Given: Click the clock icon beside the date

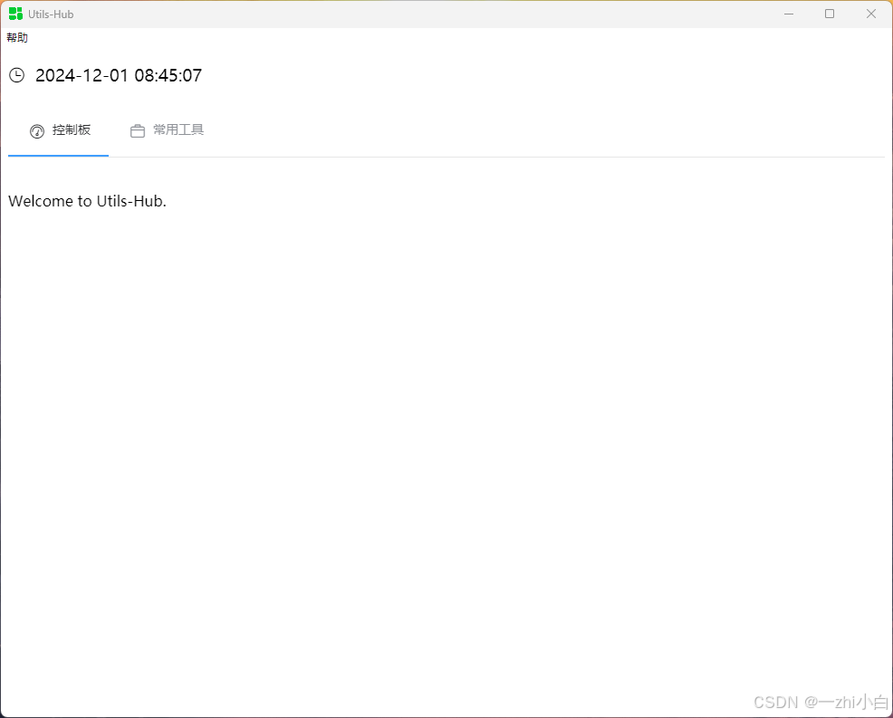Looking at the screenshot, I should [17, 75].
